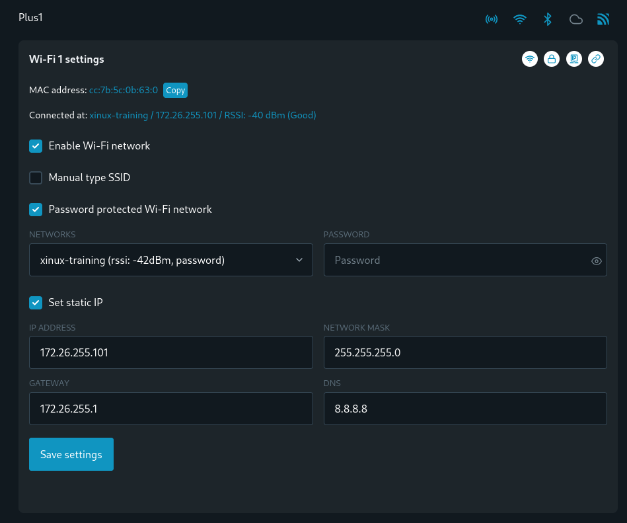Show password using the eye icon

[x=596, y=261]
